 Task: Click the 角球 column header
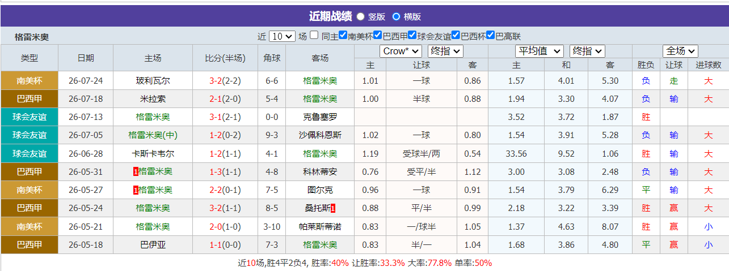pos(272,58)
